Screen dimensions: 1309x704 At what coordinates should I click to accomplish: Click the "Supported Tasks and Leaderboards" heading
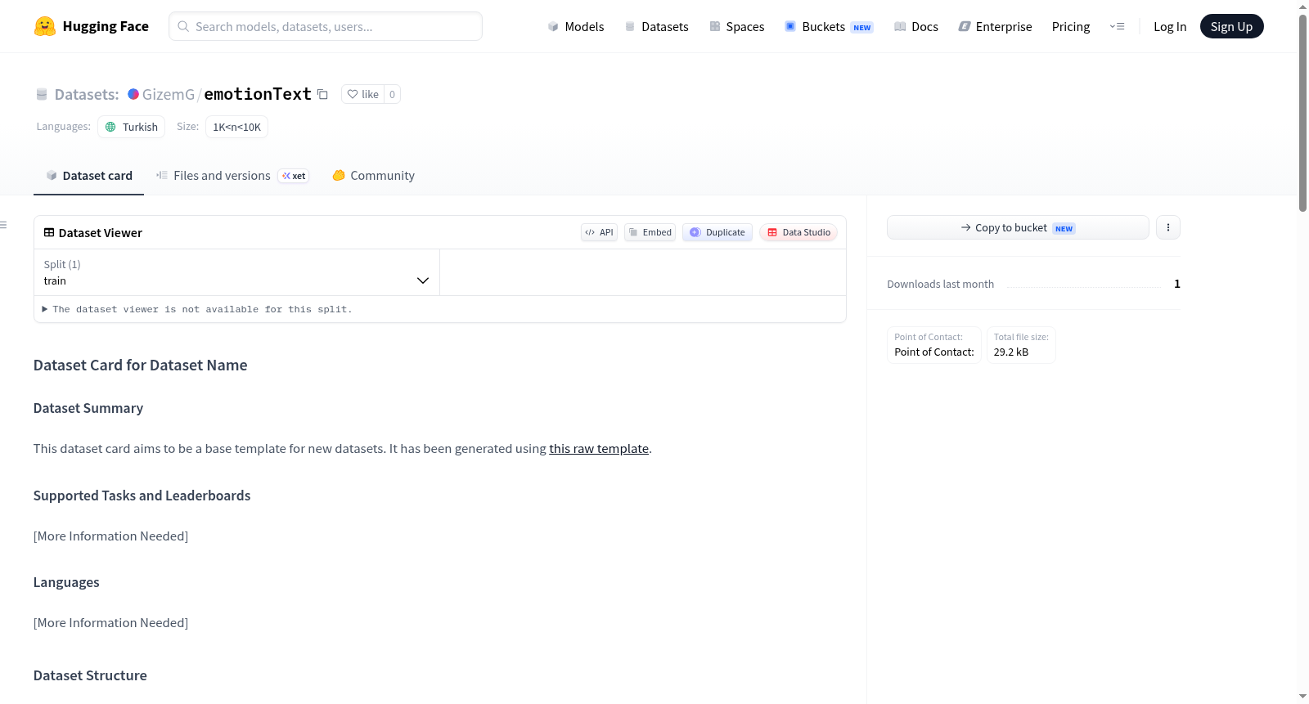point(142,495)
